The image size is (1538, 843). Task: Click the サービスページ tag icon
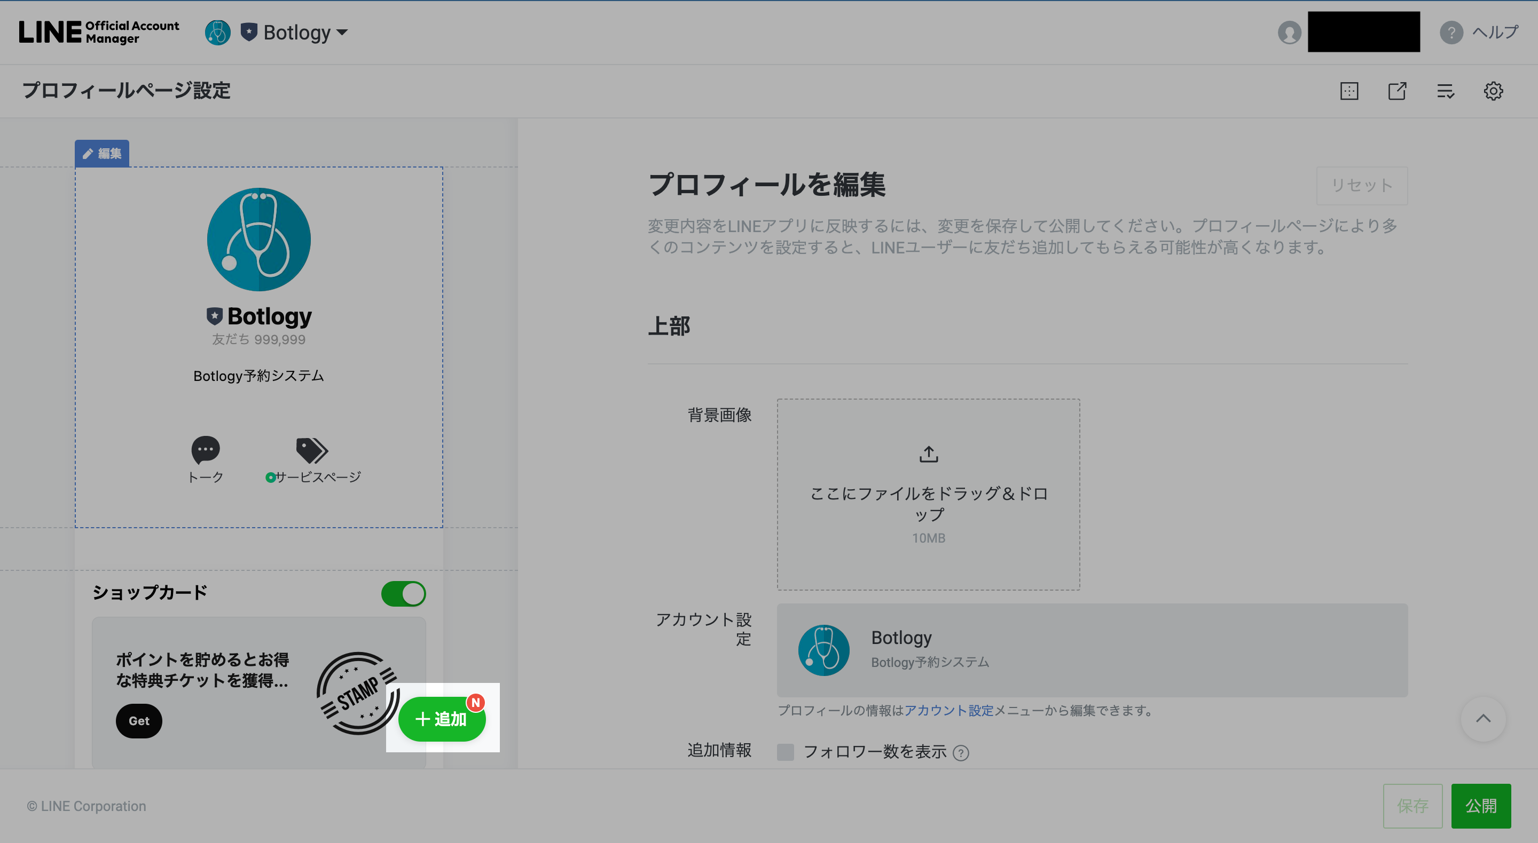pos(312,450)
